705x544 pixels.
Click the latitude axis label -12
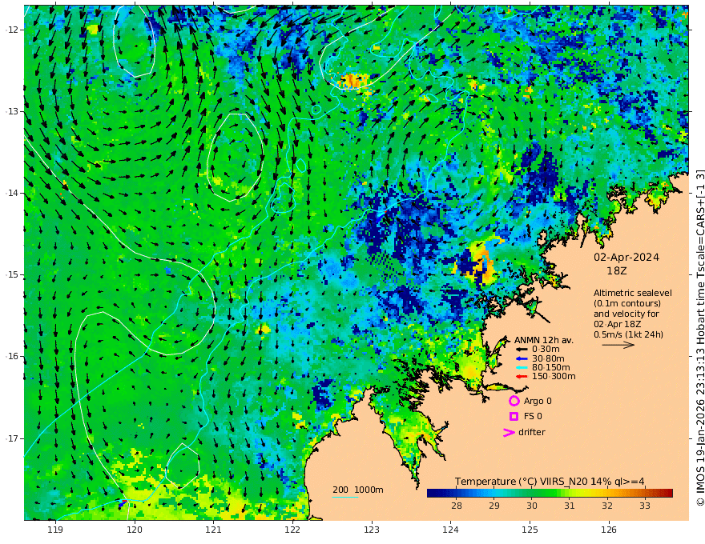click(x=12, y=30)
